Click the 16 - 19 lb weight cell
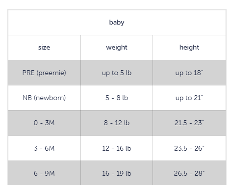 coord(117,173)
